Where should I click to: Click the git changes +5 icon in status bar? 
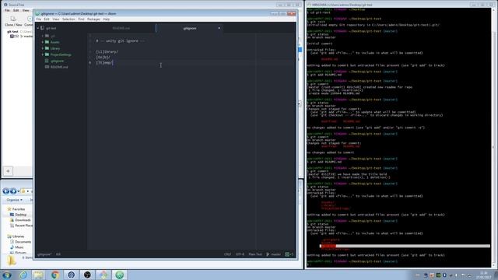tap(289, 254)
